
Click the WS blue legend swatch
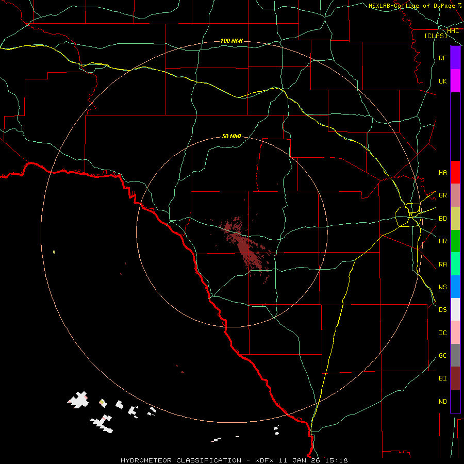point(455,287)
